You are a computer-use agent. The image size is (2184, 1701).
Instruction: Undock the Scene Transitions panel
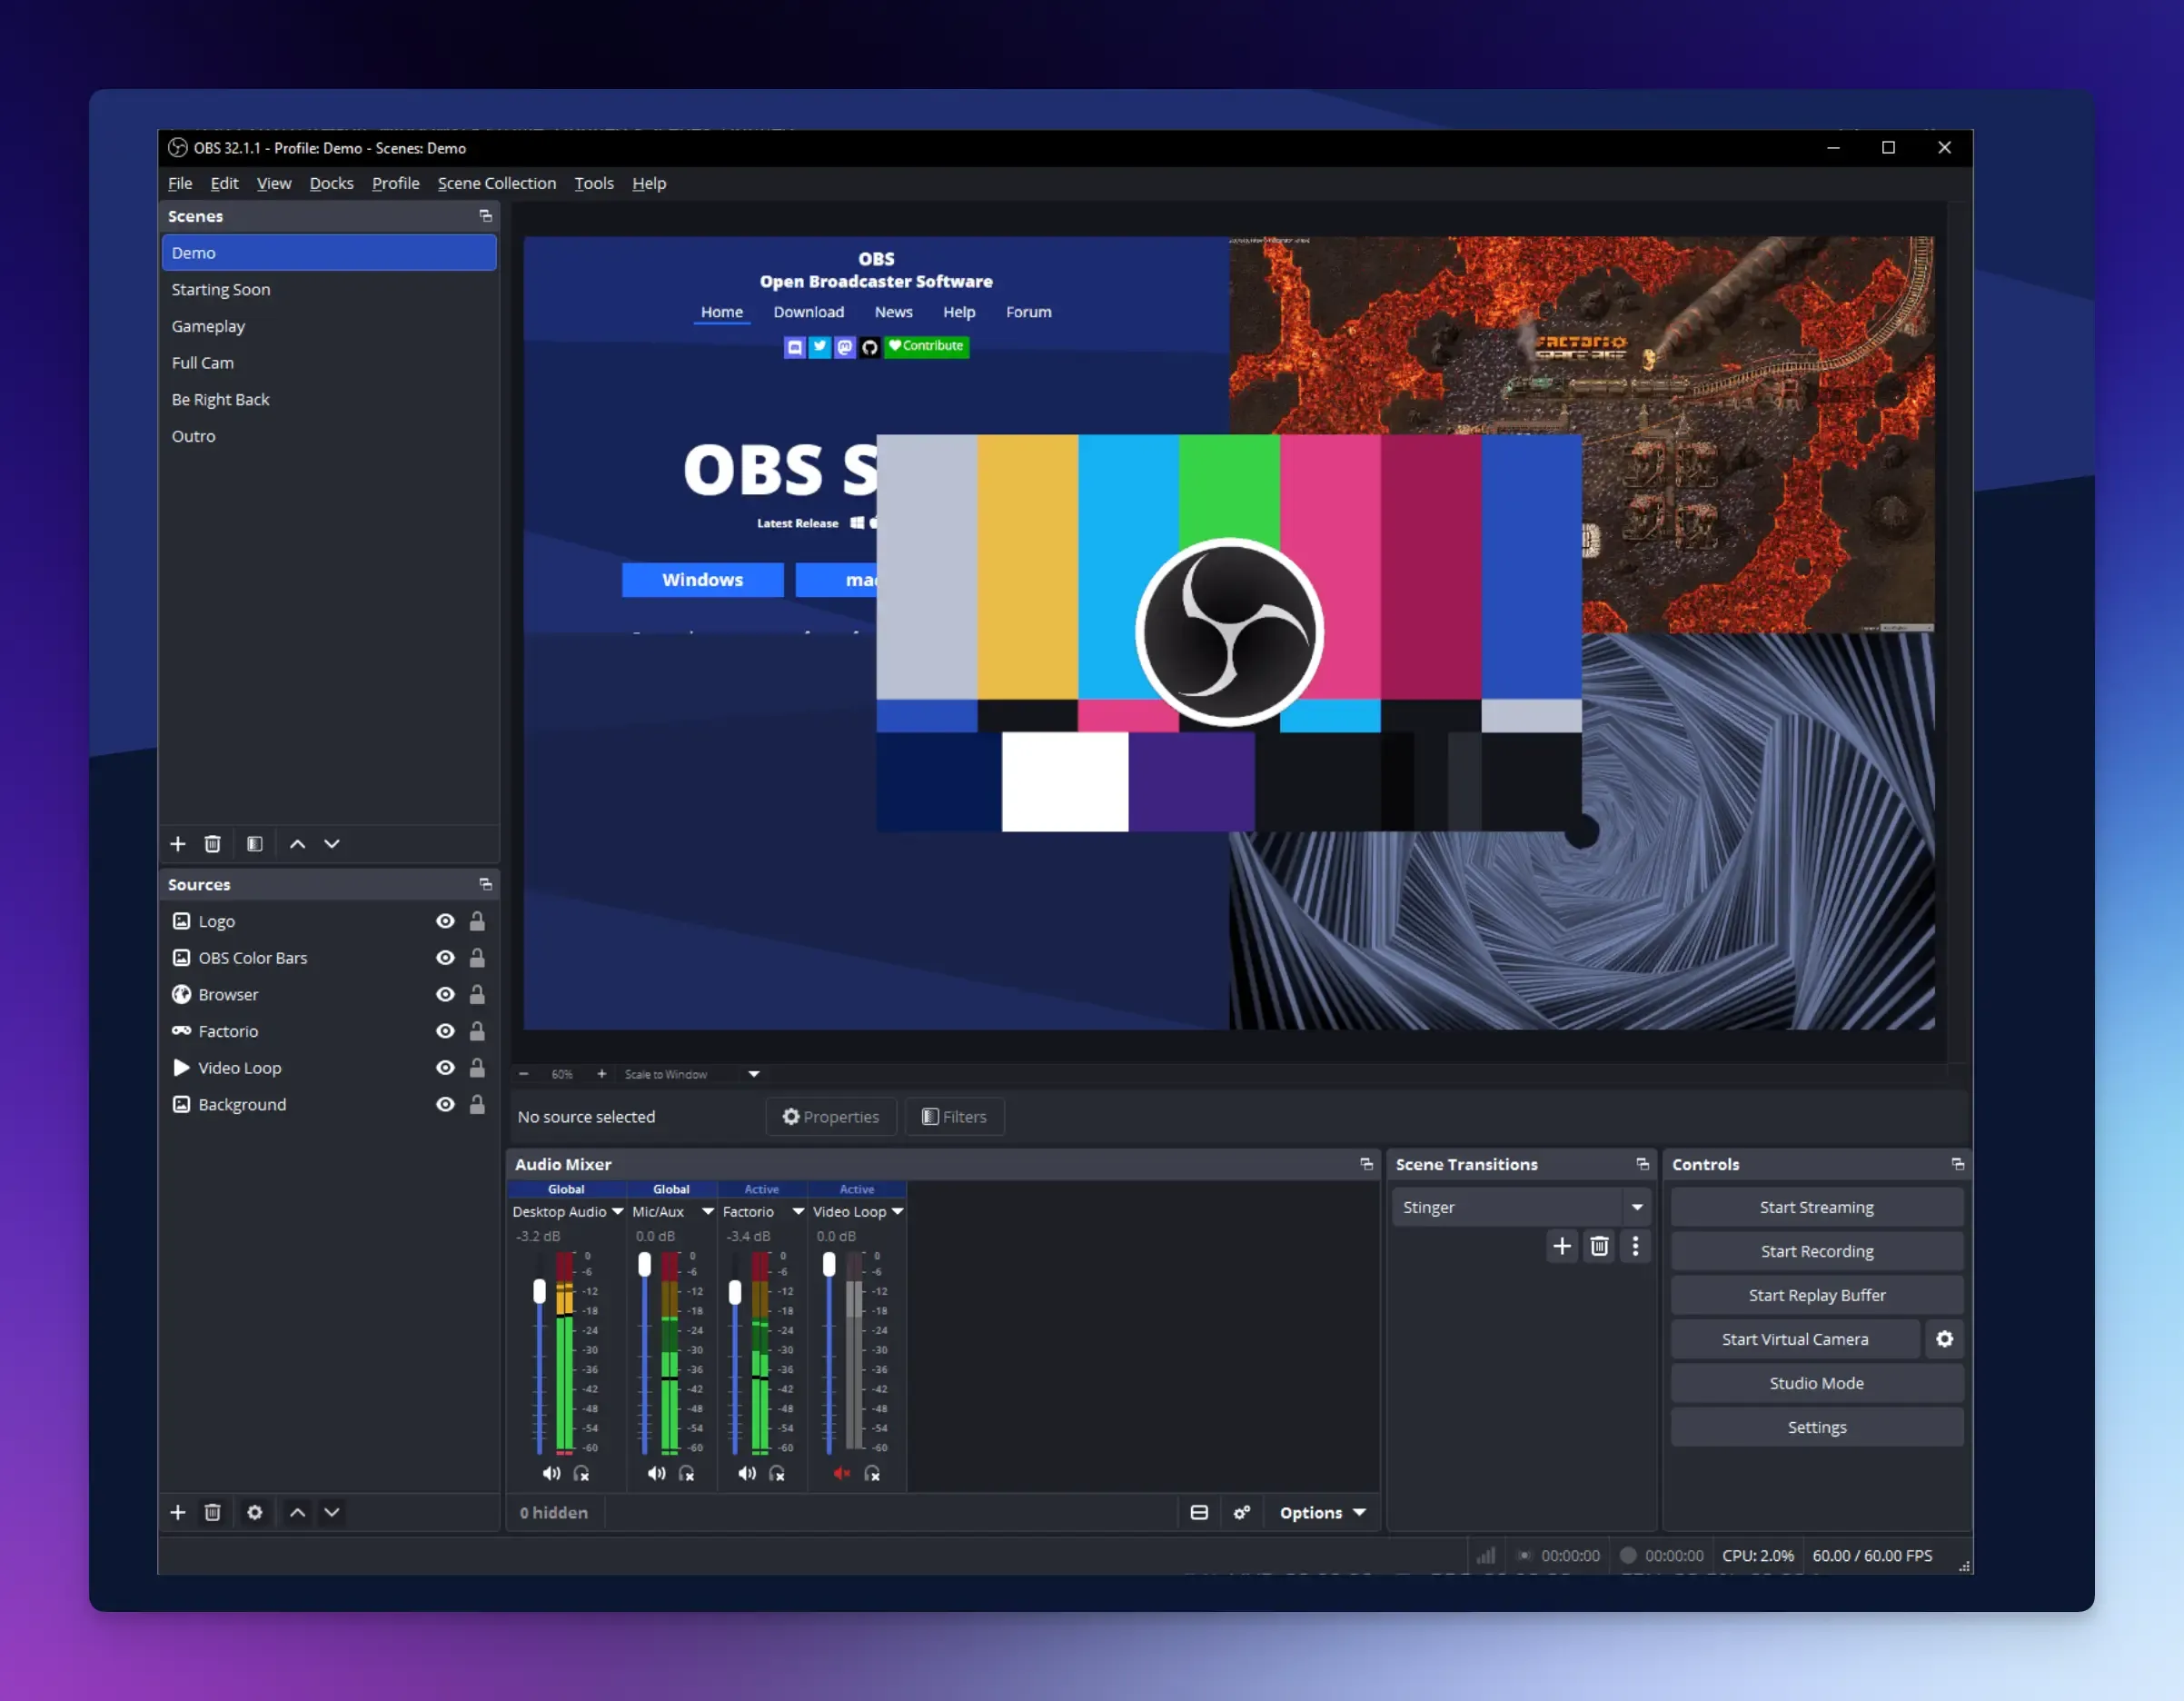[1642, 1164]
